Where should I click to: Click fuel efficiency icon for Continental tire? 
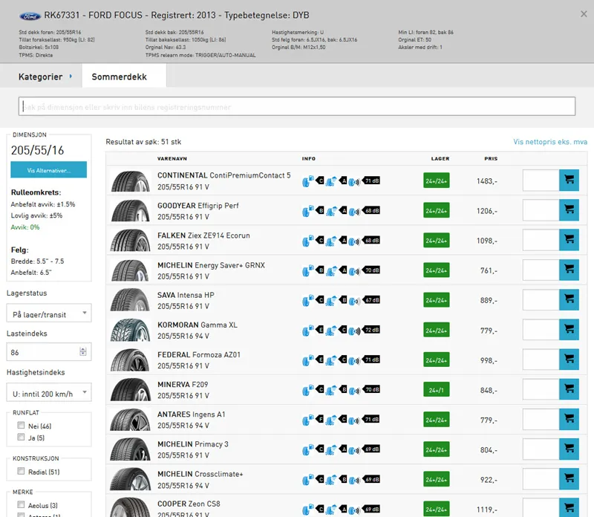[308, 181]
